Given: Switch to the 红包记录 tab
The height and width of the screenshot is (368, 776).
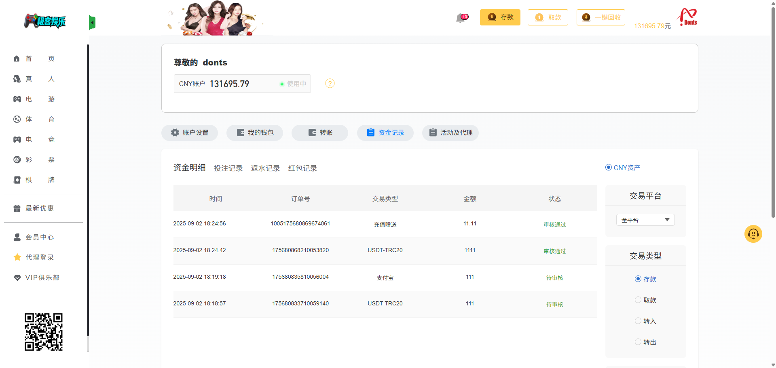Looking at the screenshot, I should (x=302, y=168).
